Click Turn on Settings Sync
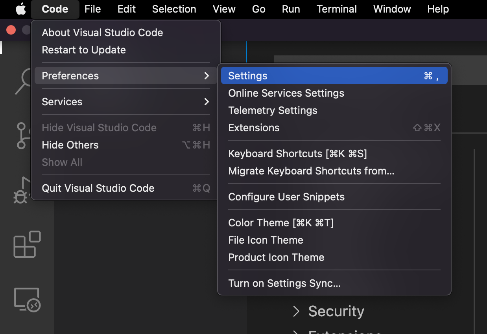487x334 pixels. [284, 283]
